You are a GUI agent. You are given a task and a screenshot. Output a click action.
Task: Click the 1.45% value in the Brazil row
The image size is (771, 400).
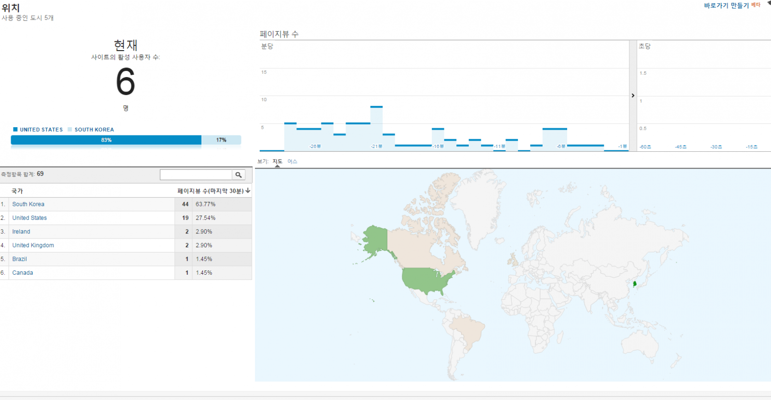[204, 259]
